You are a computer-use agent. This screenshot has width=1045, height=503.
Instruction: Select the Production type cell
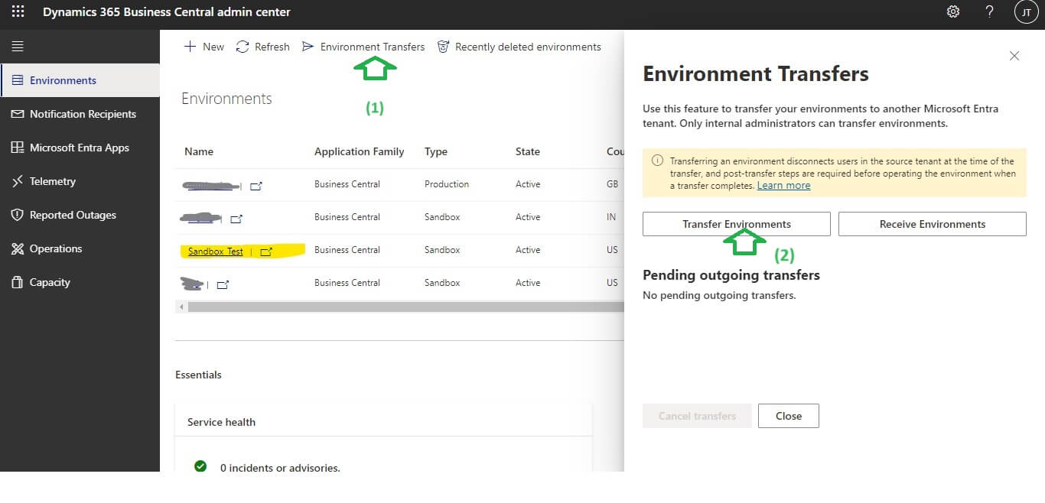pos(447,184)
